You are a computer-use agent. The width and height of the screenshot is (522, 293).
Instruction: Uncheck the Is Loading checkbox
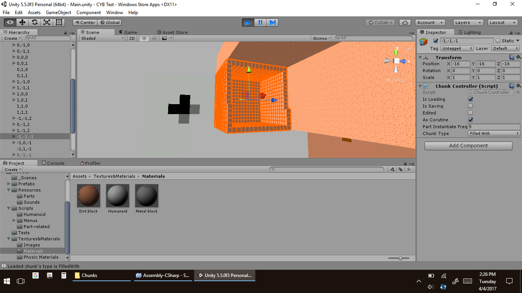pyautogui.click(x=470, y=100)
